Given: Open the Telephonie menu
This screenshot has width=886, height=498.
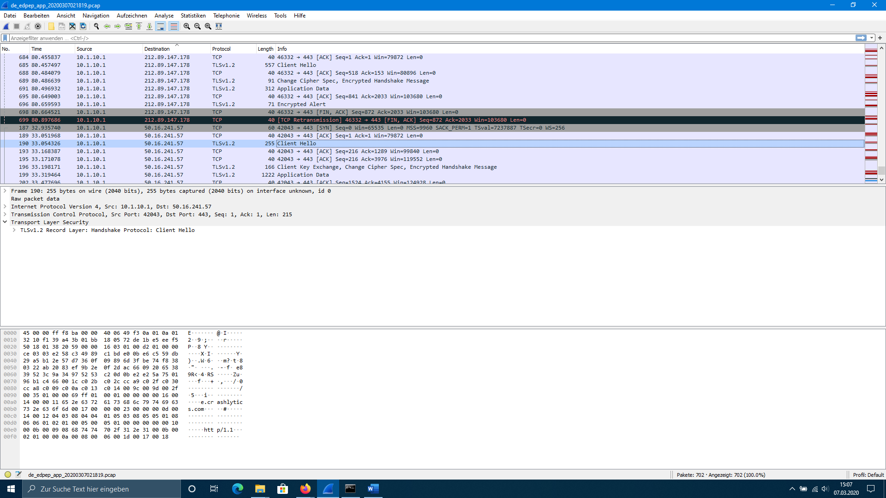Looking at the screenshot, I should [226, 16].
